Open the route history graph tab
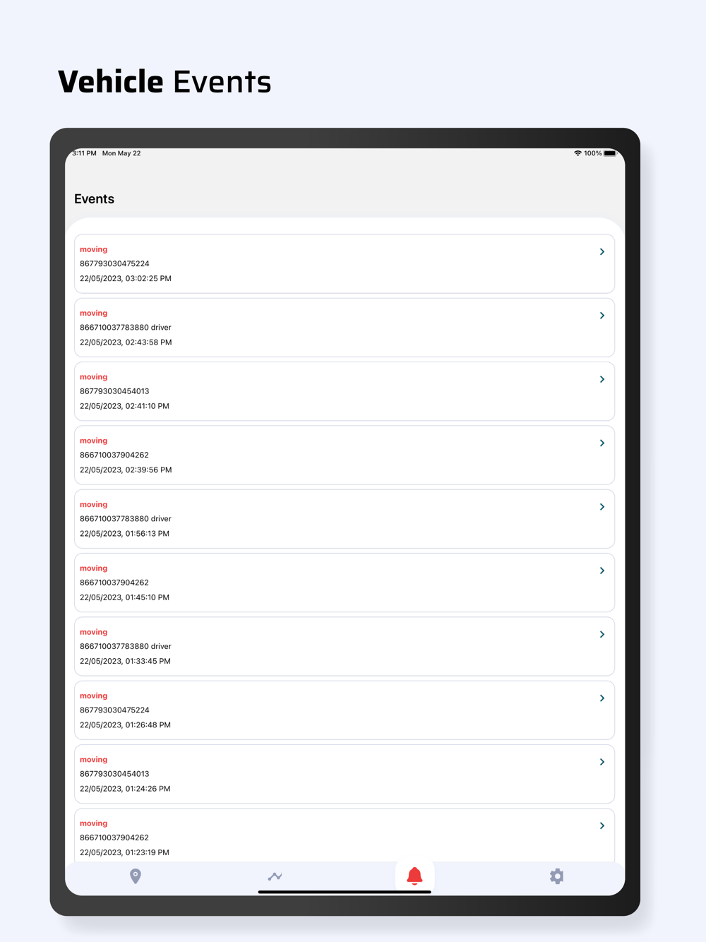 coord(275,876)
